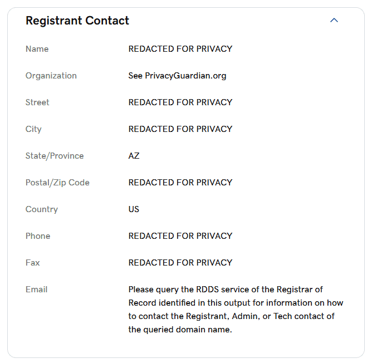Click the redacted Postal/Zip Code value
This screenshot has width=372, height=363.
point(180,183)
